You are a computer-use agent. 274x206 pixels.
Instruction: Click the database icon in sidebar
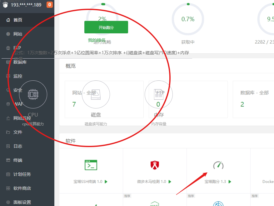point(8,62)
